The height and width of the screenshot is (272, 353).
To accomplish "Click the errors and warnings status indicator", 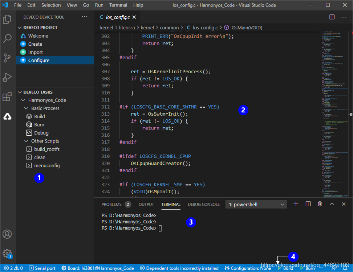I will [x=13, y=268].
